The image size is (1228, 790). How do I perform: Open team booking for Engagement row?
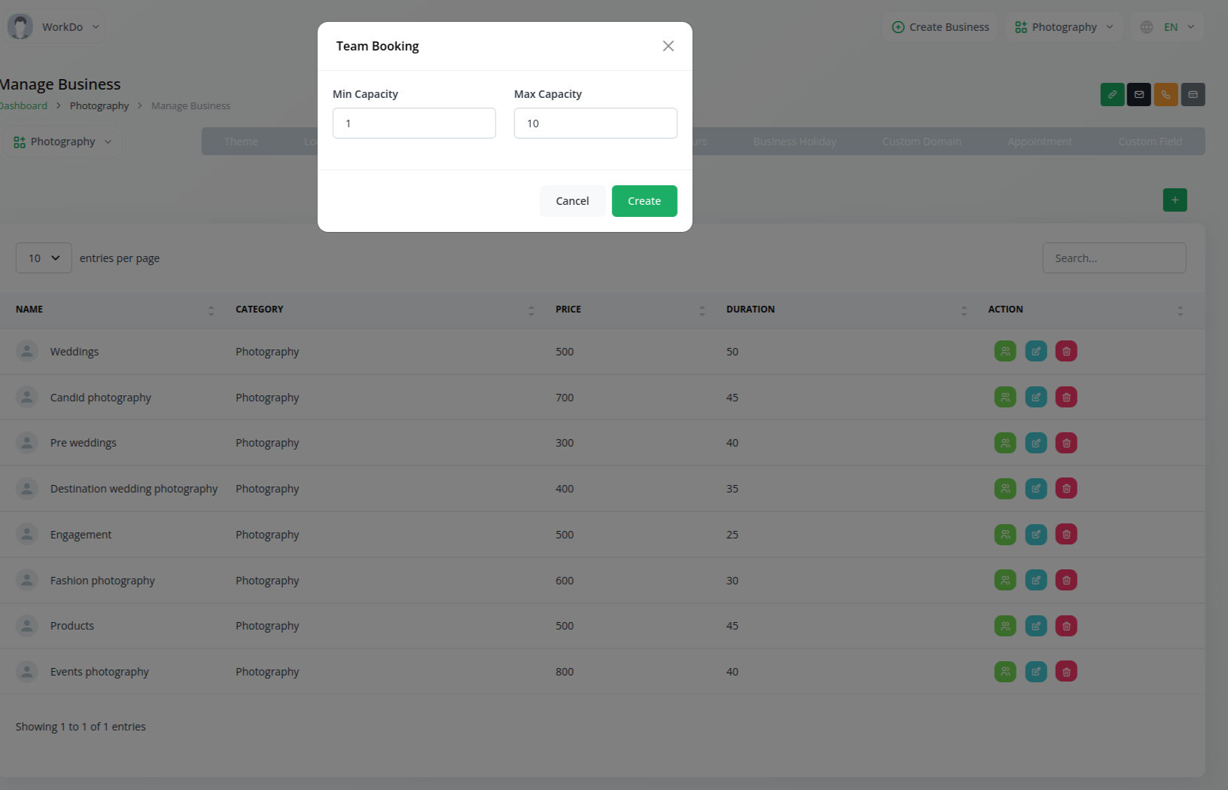[1005, 535]
